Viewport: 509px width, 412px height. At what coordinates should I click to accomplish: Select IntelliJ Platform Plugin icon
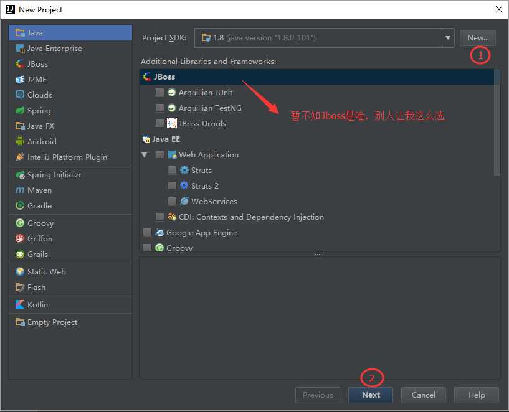coord(20,157)
